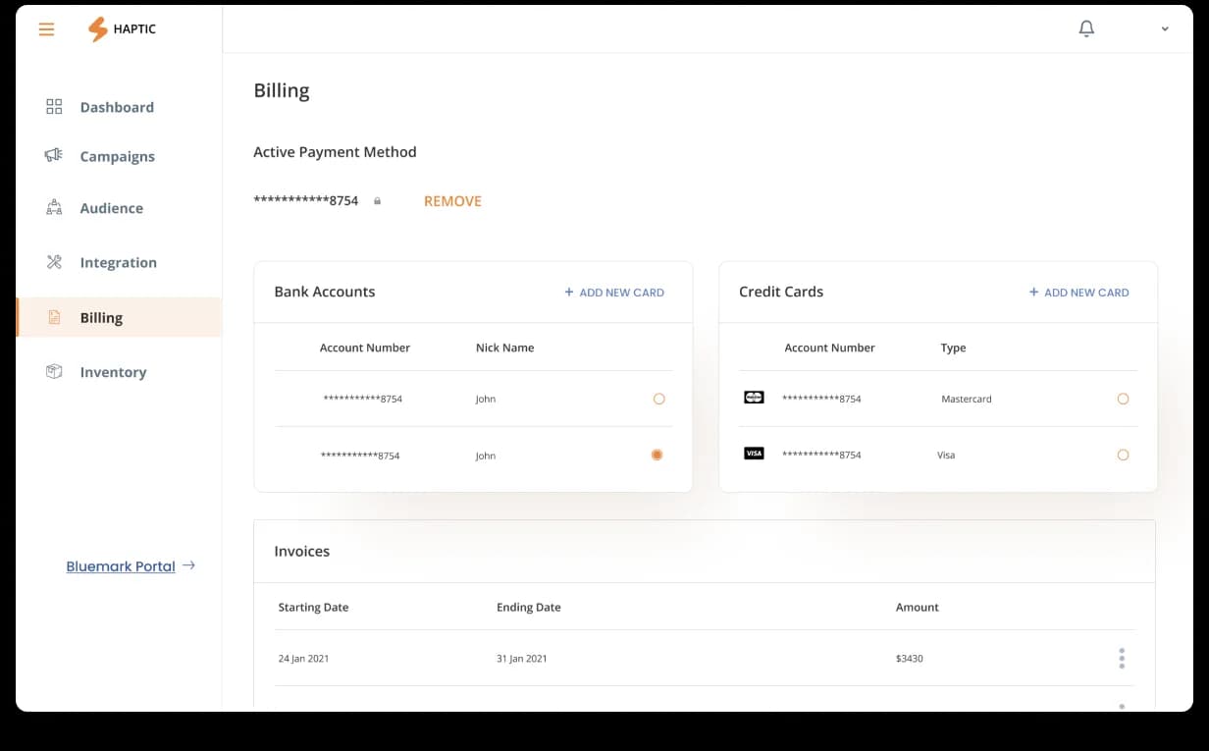Open the Campaigns section
Image resolution: width=1209 pixels, height=751 pixels.
click(x=118, y=156)
